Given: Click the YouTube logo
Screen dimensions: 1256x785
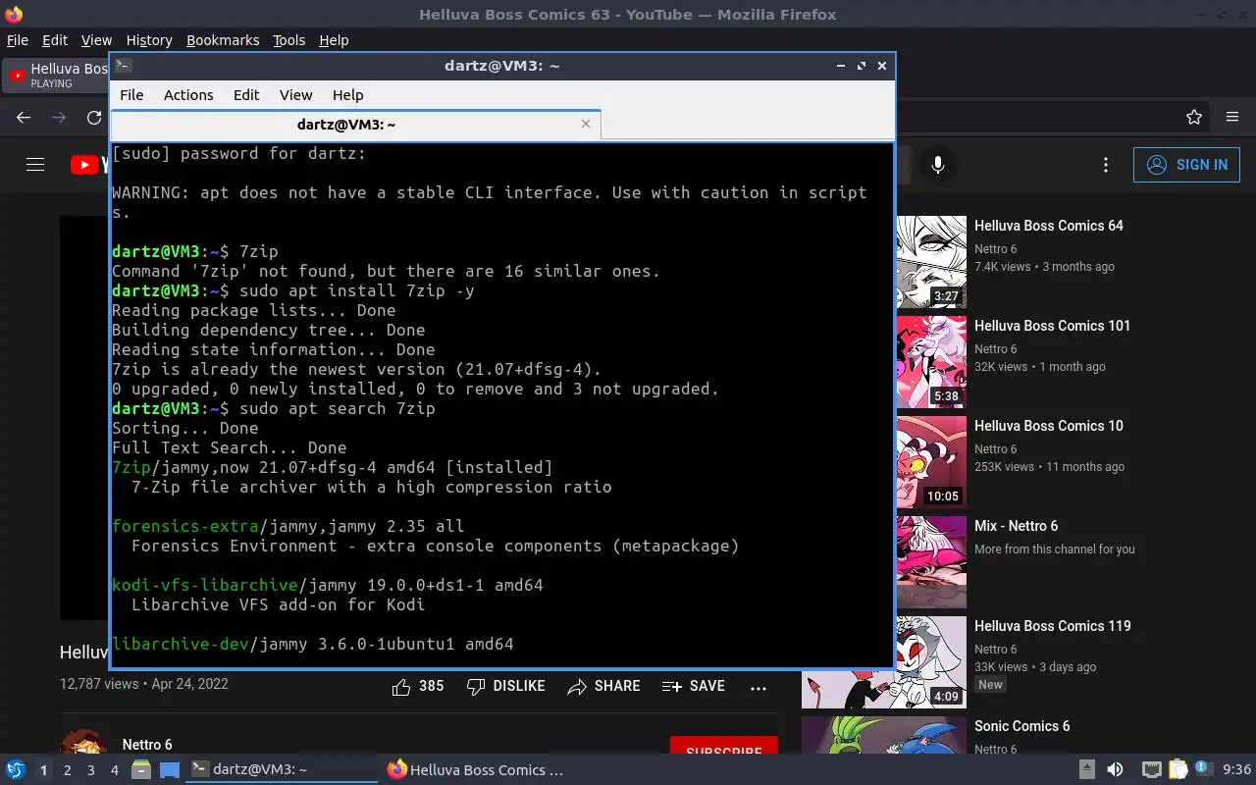Looking at the screenshot, I should 89,165.
